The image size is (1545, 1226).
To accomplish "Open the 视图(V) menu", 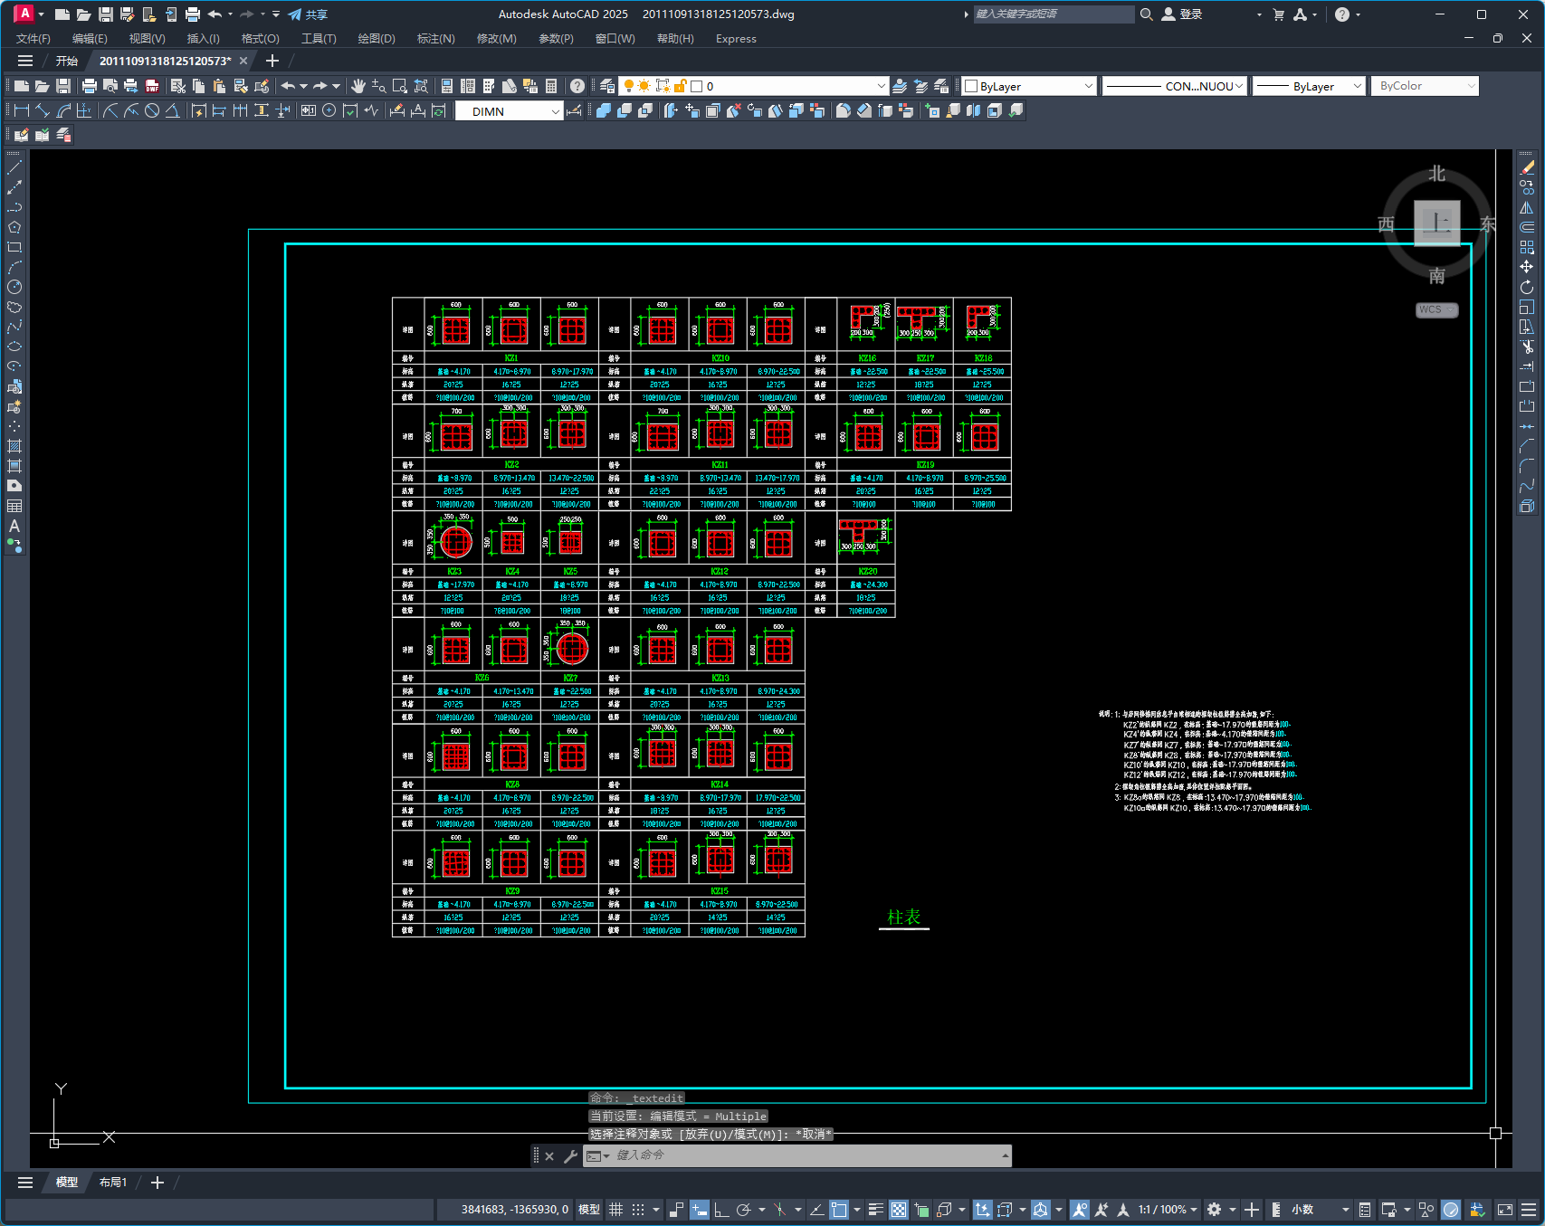I will [147, 39].
